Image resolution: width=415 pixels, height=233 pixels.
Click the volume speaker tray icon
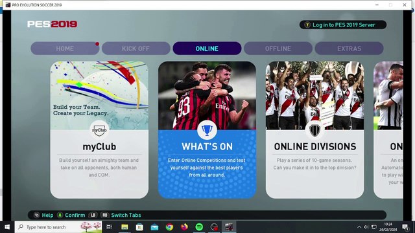pyautogui.click(x=366, y=227)
